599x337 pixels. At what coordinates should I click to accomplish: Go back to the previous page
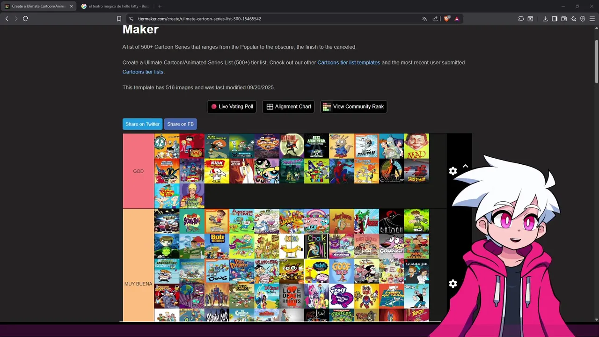[x=7, y=19]
